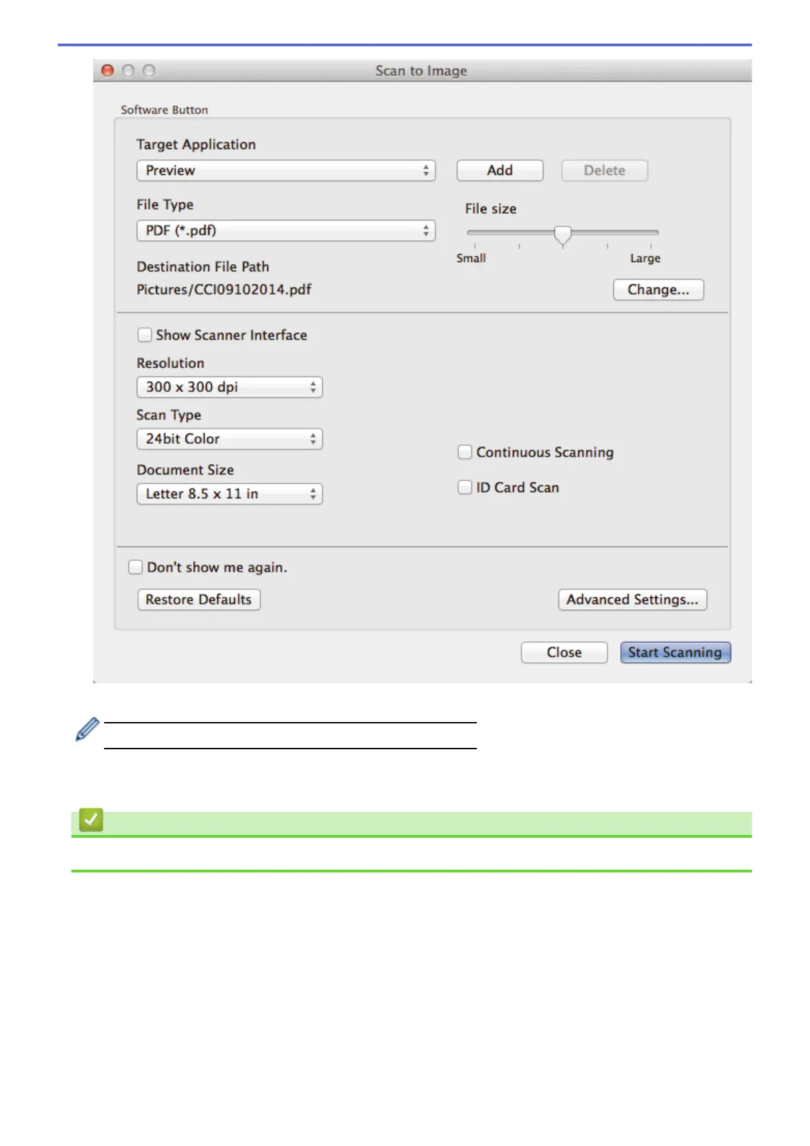Screen dimensions: 810x1146
Task: Check Don't show me again
Action: [x=135, y=567]
